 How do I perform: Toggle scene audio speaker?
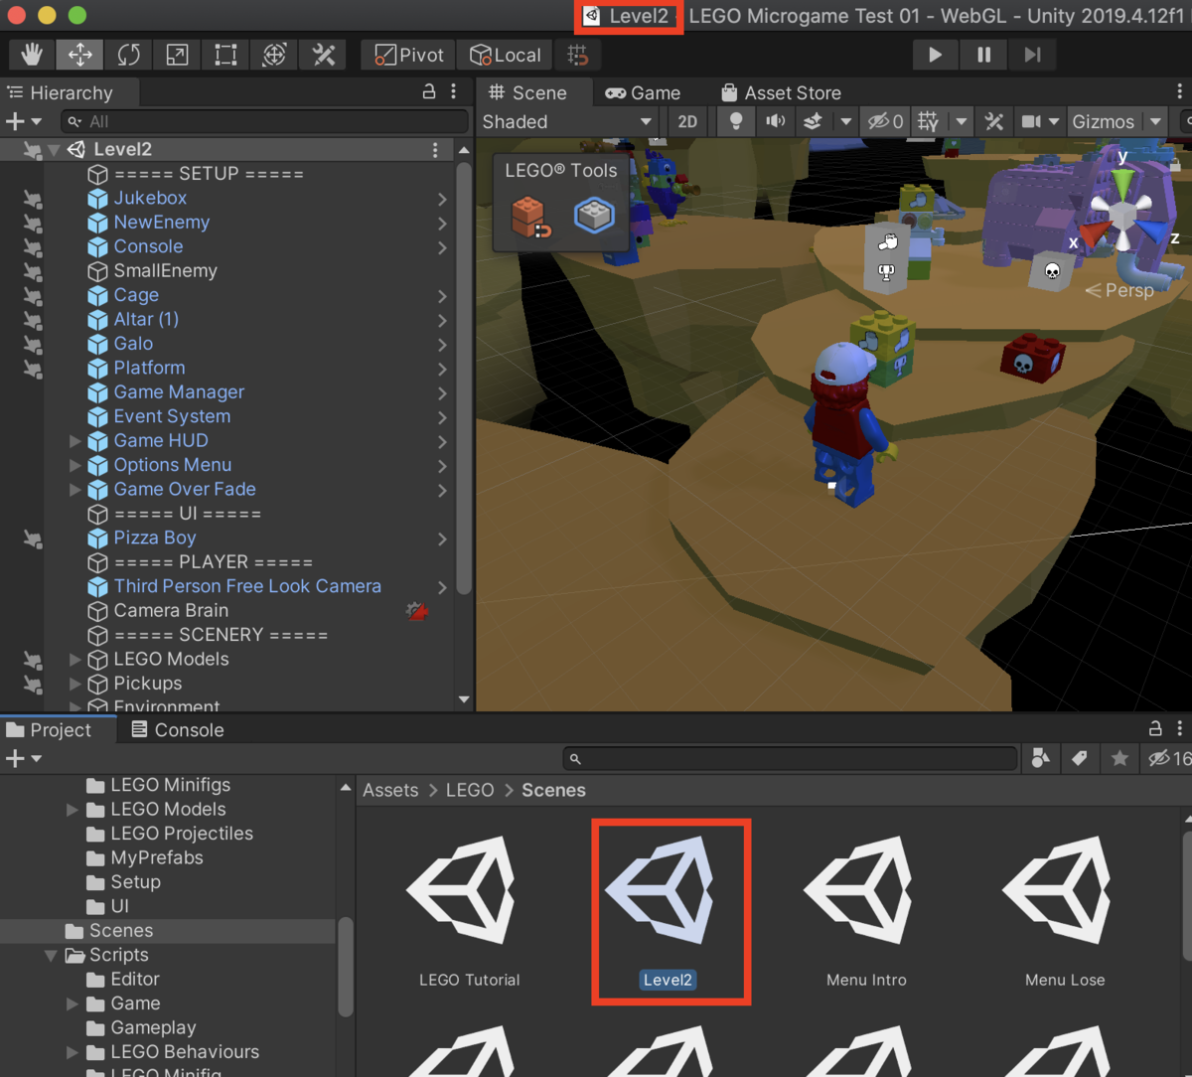click(776, 121)
